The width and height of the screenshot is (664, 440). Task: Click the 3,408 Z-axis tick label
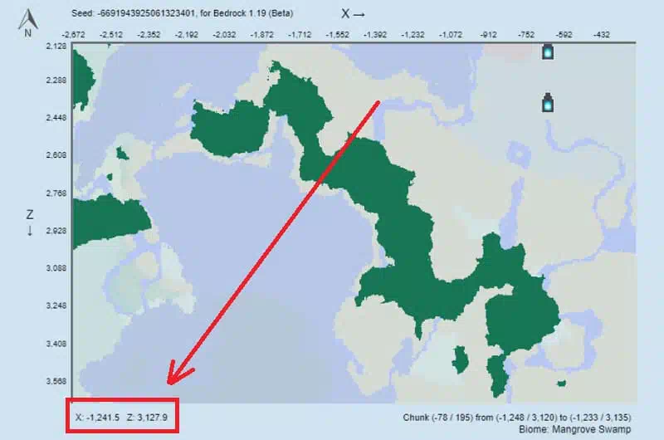coord(56,344)
